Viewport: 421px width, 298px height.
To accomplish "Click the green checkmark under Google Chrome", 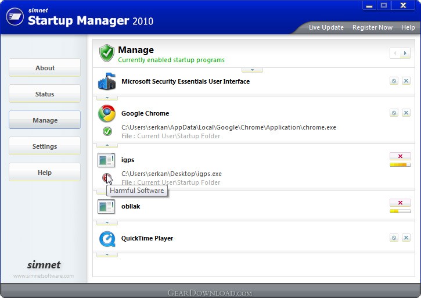I will click(107, 131).
